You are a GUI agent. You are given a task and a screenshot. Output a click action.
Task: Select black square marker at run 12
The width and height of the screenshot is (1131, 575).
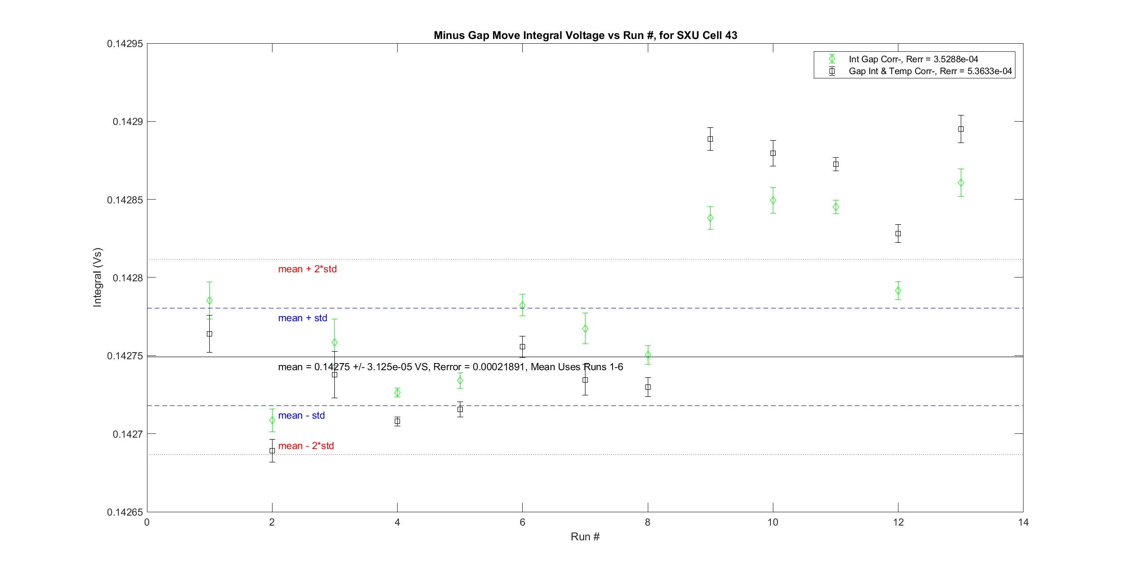[898, 234]
